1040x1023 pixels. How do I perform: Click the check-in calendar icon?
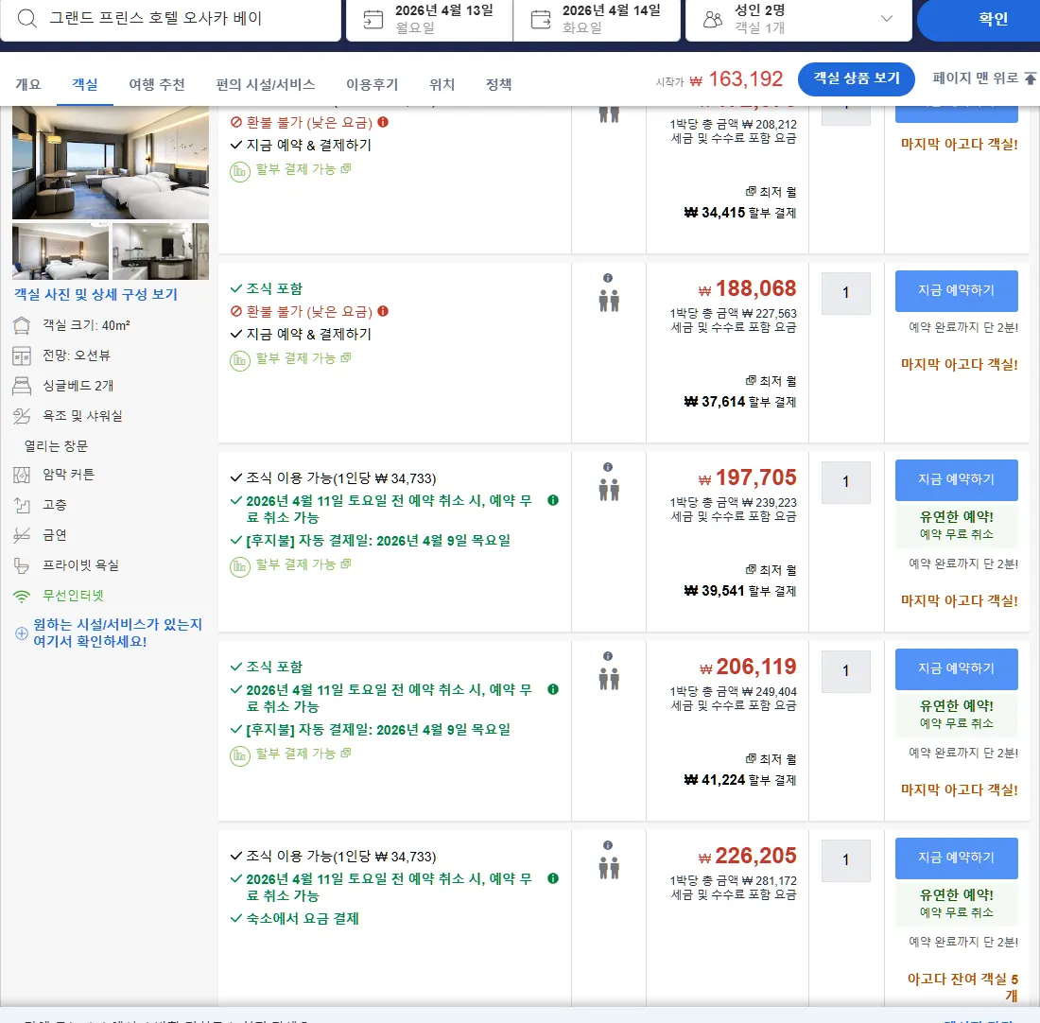click(373, 19)
